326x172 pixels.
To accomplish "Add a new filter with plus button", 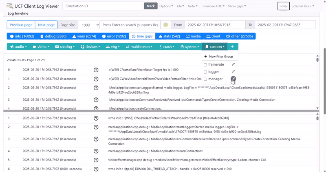I will tap(232, 46).
